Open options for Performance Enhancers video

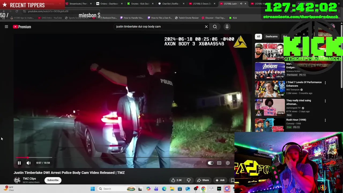pos(325,83)
